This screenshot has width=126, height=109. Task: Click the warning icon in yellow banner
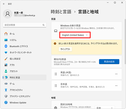click(55, 44)
